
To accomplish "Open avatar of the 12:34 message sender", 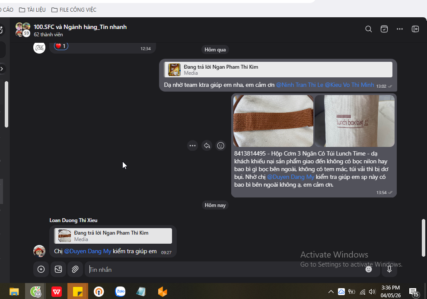I will point(39,48).
